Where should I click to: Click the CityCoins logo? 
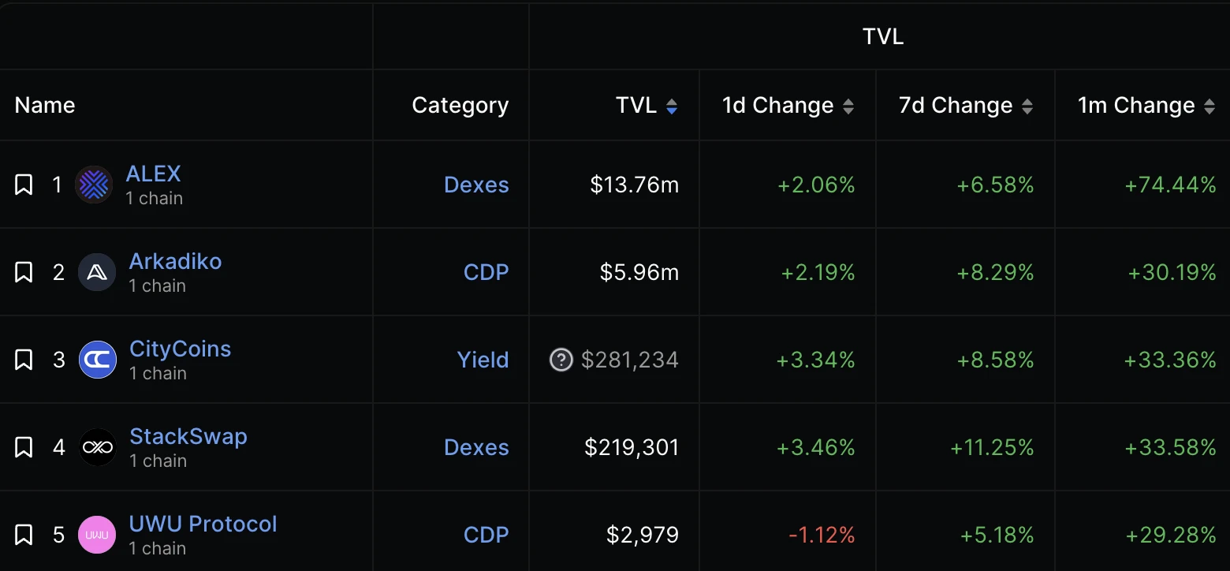click(97, 360)
